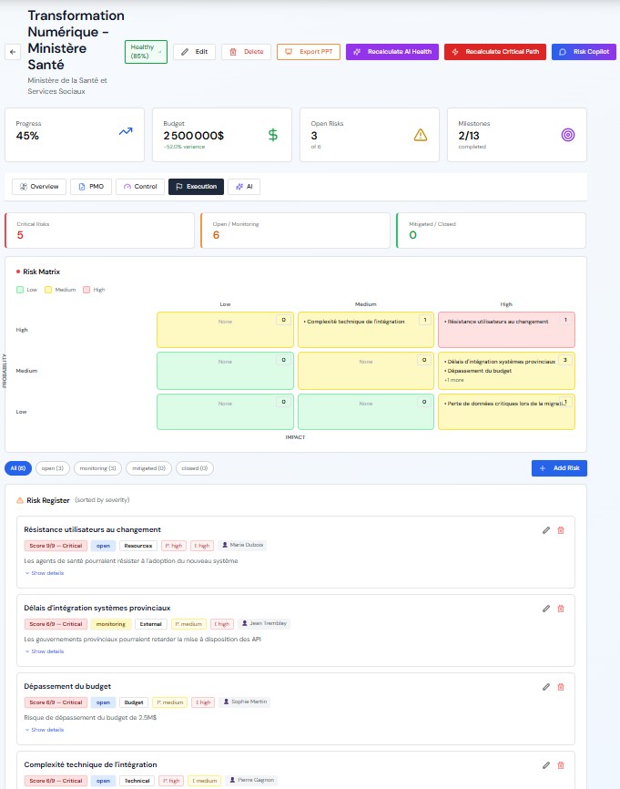Click the open risks warning triangle icon
The width and height of the screenshot is (620, 789).
[x=421, y=135]
